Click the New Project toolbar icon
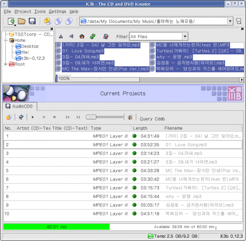This screenshot has width=246, height=241. coord(11,21)
